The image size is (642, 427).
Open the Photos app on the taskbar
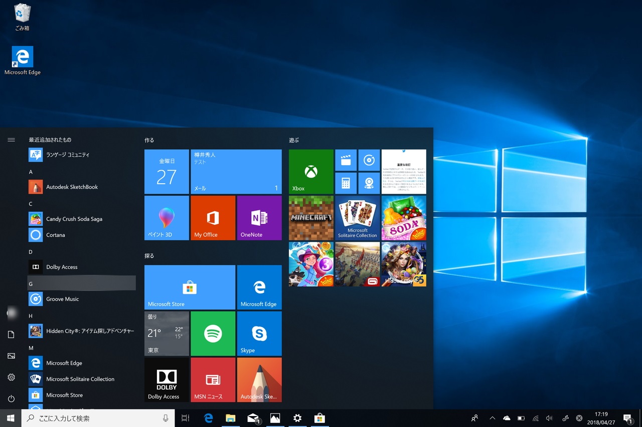pyautogui.click(x=275, y=418)
